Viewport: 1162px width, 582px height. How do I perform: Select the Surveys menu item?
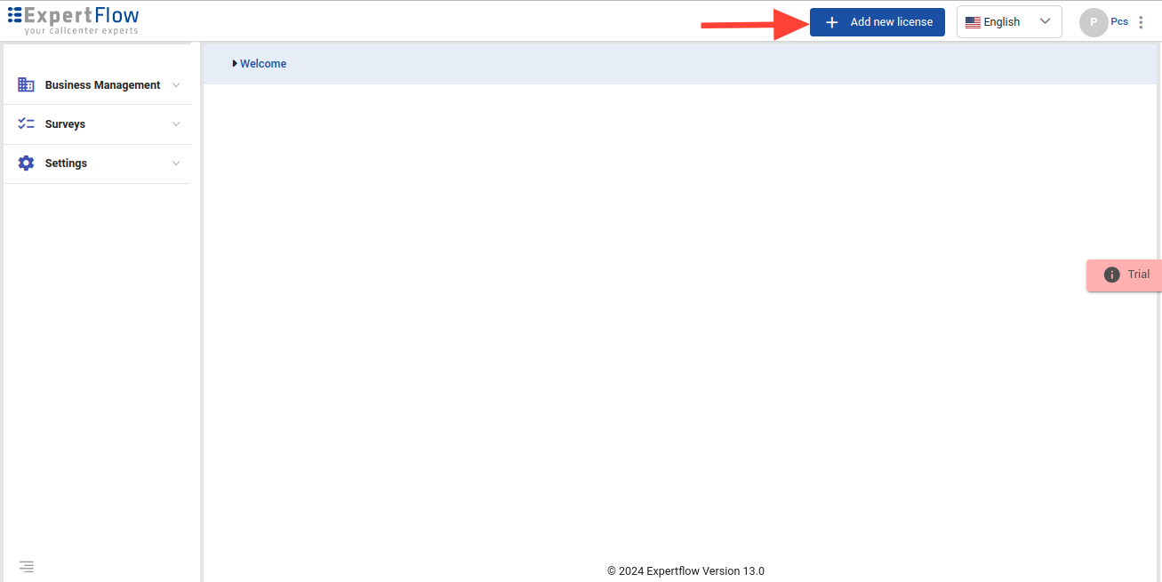click(65, 124)
